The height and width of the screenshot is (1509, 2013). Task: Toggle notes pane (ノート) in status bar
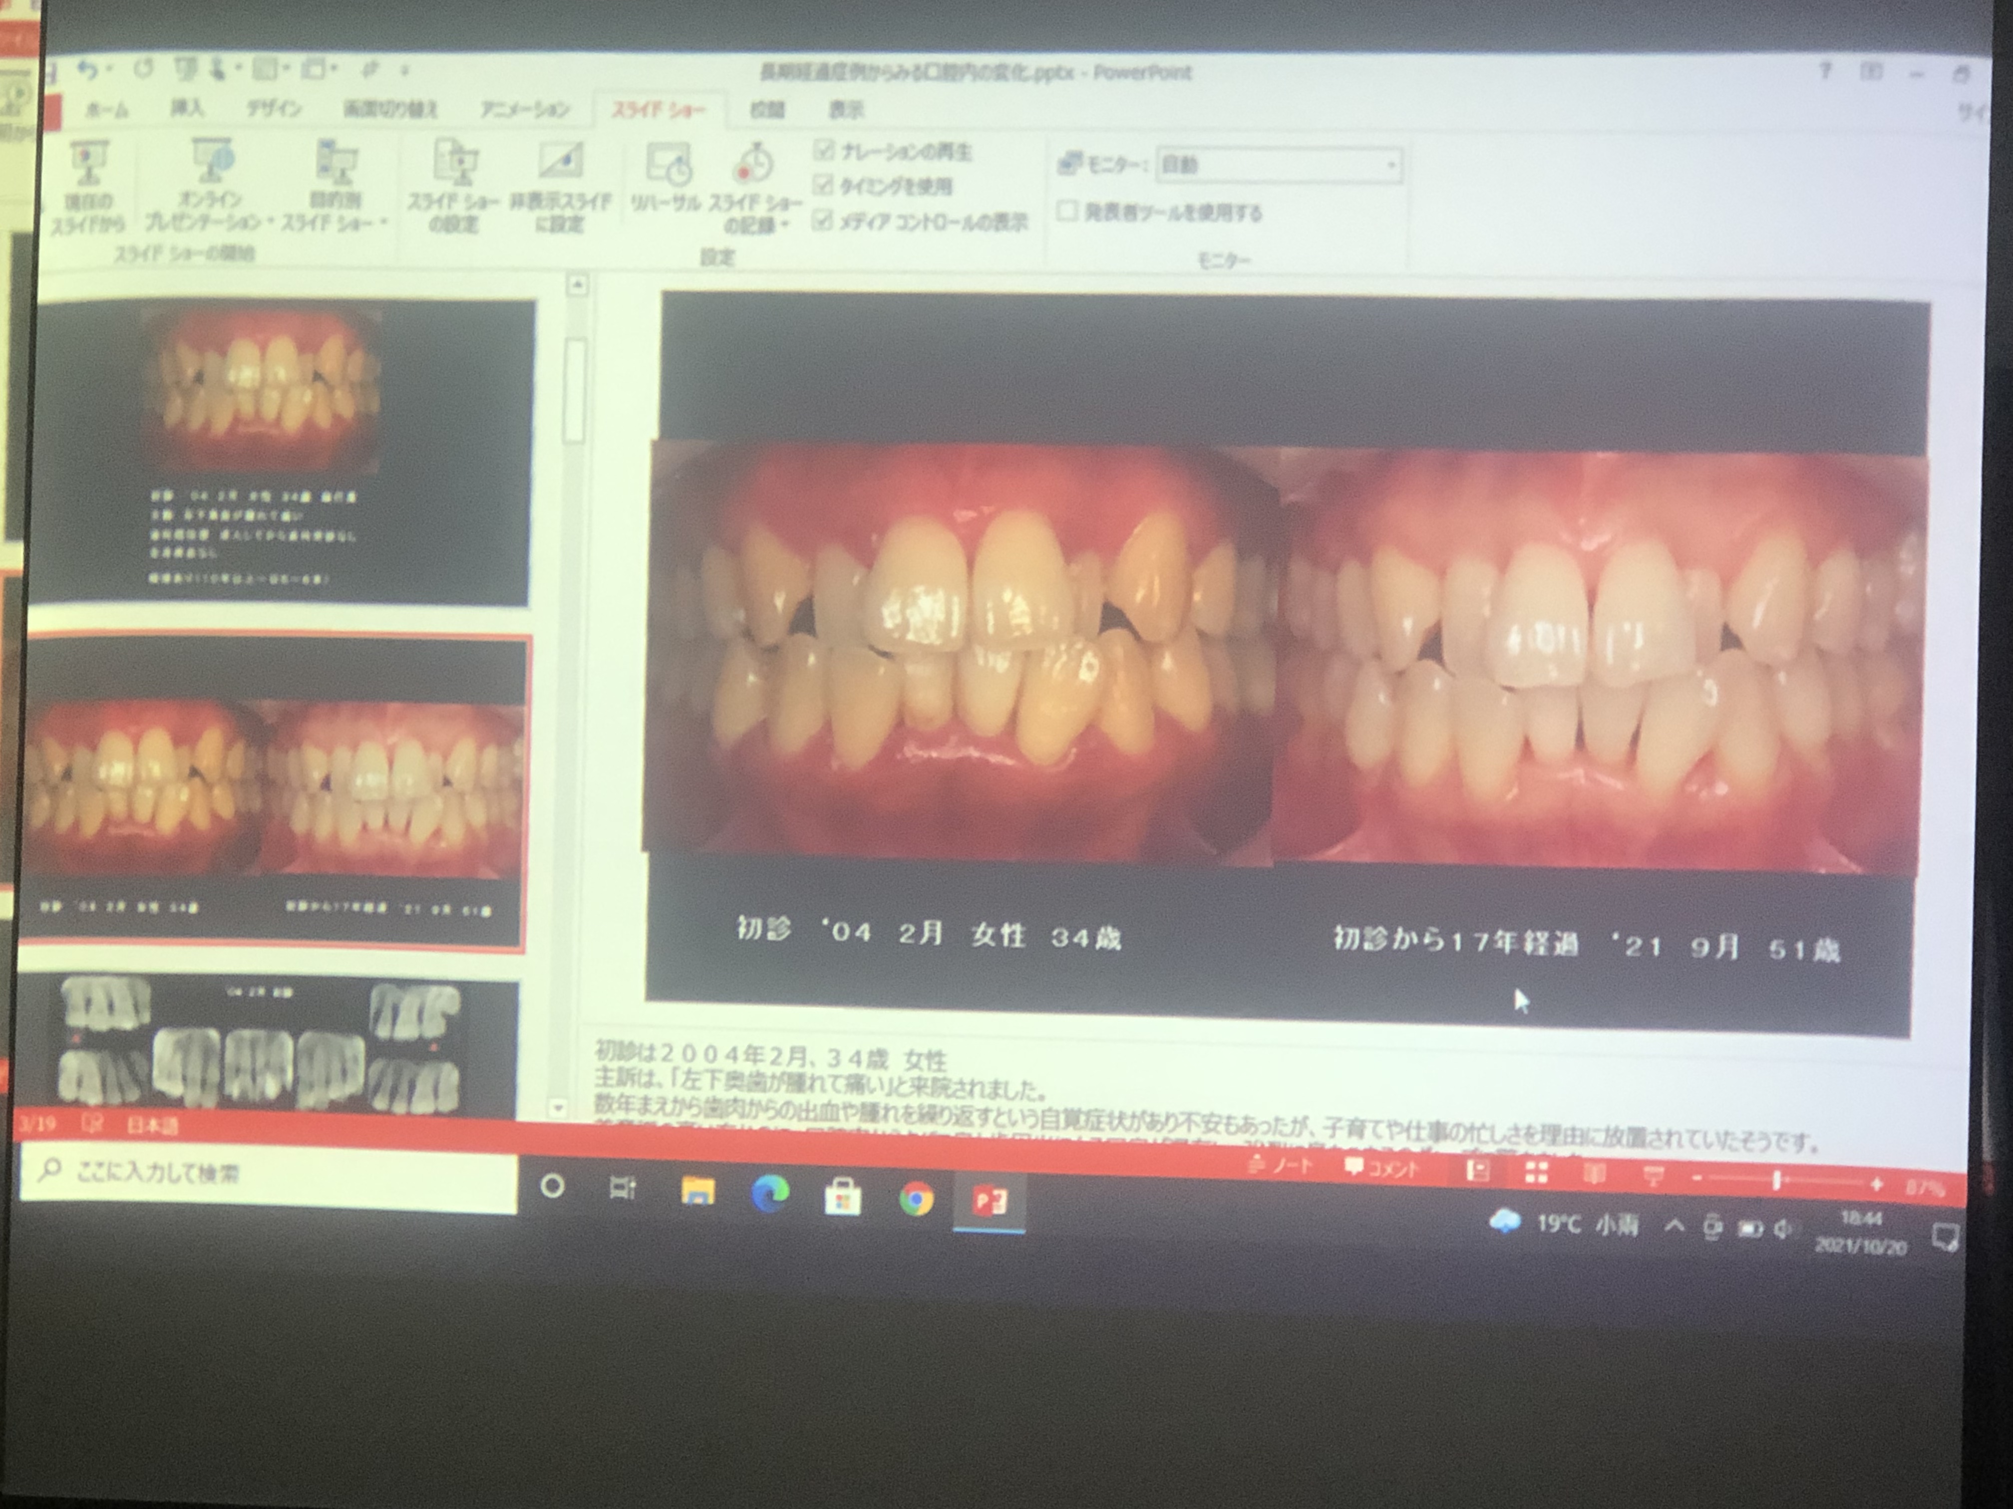click(1281, 1165)
